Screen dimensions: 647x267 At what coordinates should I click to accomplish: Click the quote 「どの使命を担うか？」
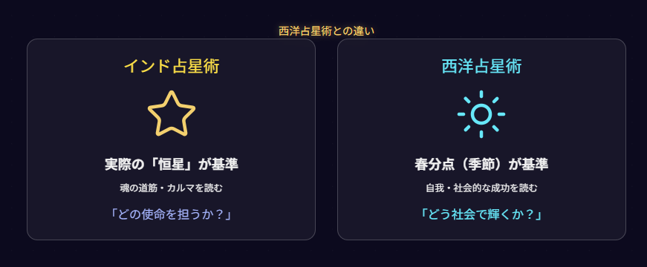[x=172, y=214]
